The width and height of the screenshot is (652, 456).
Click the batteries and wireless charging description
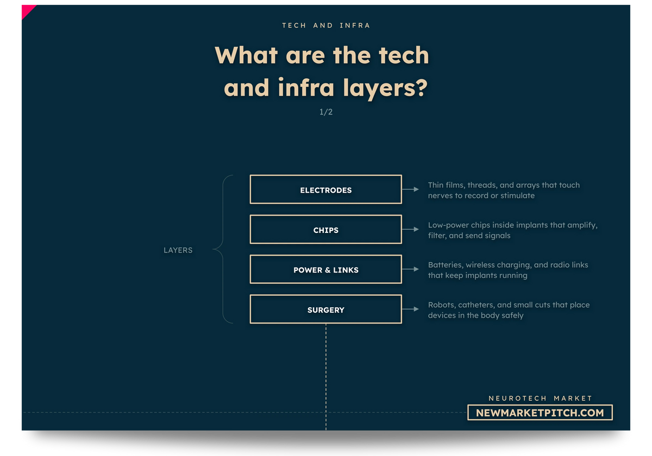click(508, 270)
